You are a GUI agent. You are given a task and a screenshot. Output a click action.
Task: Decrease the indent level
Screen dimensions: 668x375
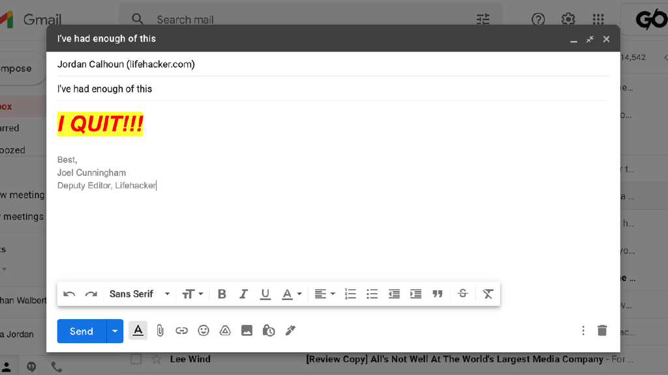point(394,294)
